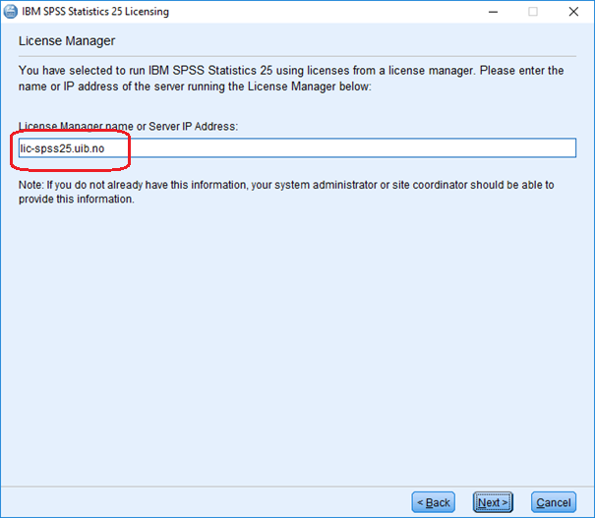The height and width of the screenshot is (518, 595).
Task: Click the Server IP Address field label
Action: 128,126
